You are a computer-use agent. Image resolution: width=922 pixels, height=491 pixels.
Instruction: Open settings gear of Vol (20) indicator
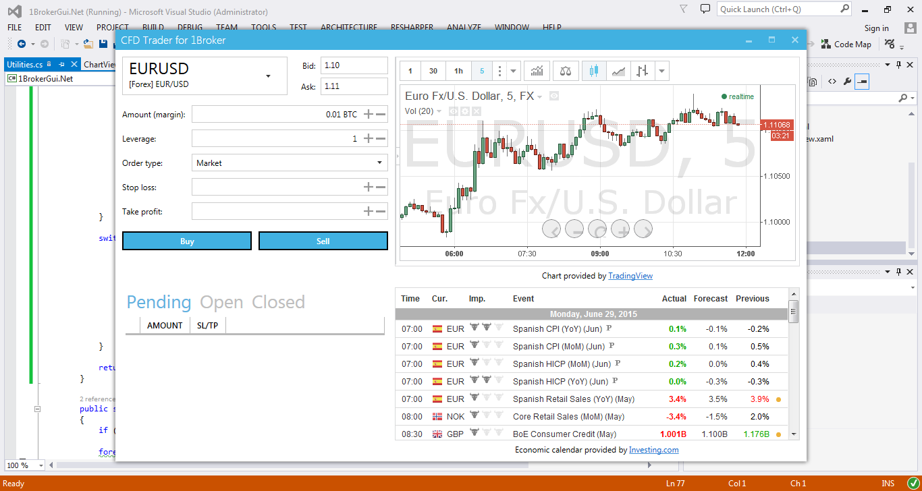click(x=464, y=111)
